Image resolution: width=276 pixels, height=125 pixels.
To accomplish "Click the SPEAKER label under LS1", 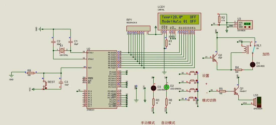I will coord(258,109).
